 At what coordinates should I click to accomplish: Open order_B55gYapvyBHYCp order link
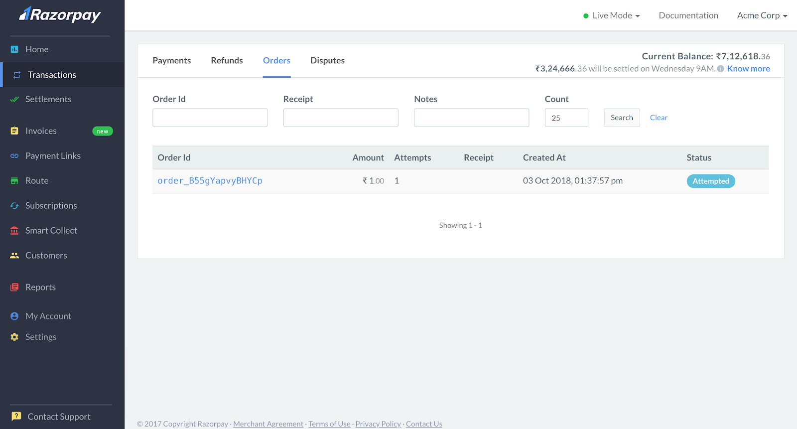tap(210, 181)
